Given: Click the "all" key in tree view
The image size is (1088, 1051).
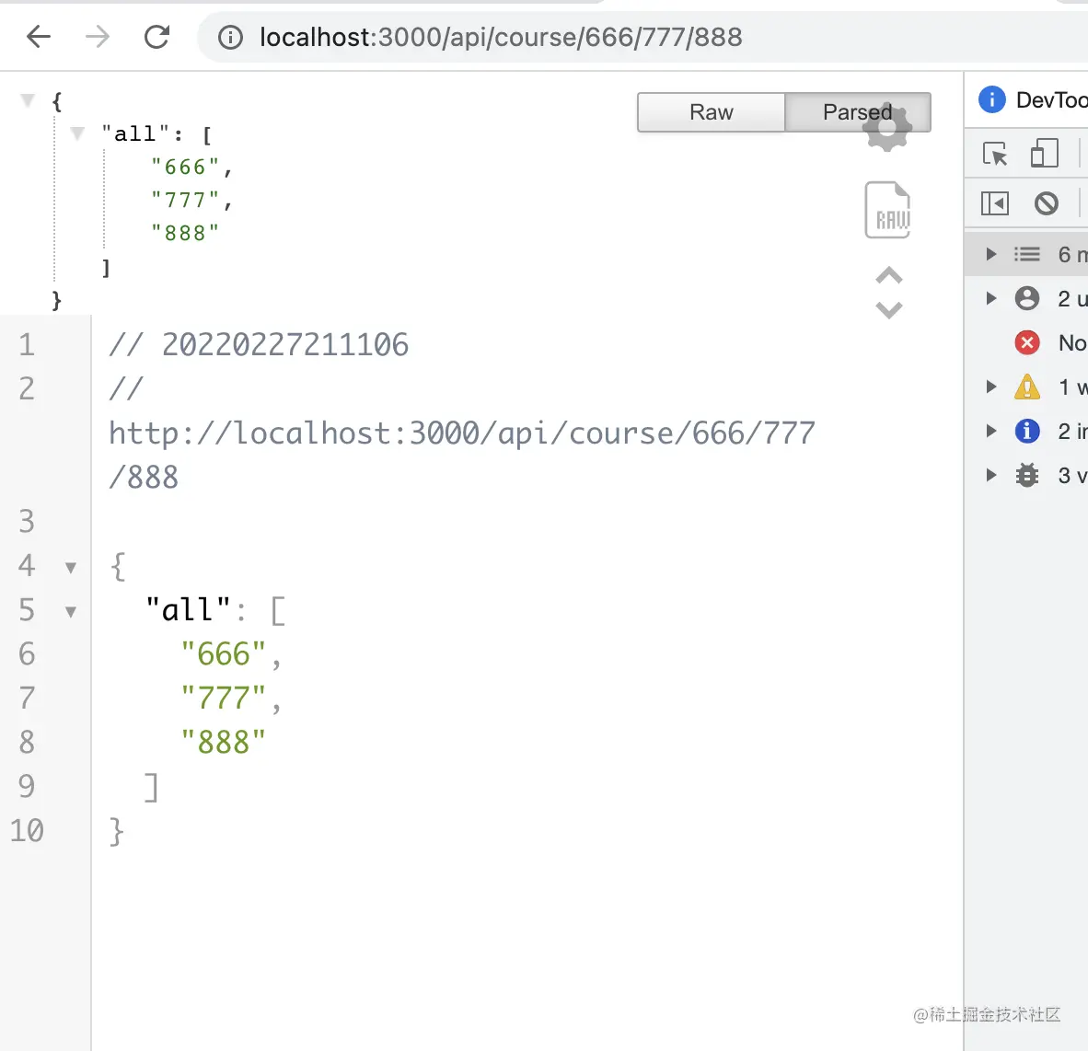Looking at the screenshot, I should [135, 133].
